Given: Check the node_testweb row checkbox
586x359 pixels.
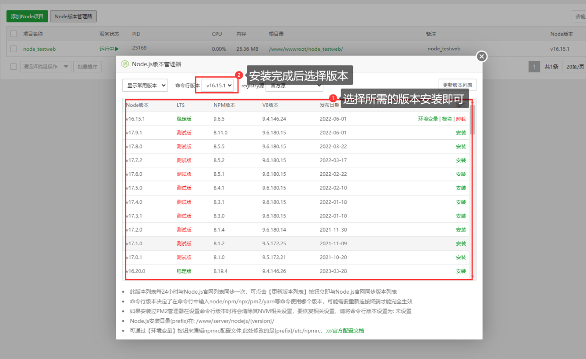Looking at the screenshot, I should coord(13,48).
